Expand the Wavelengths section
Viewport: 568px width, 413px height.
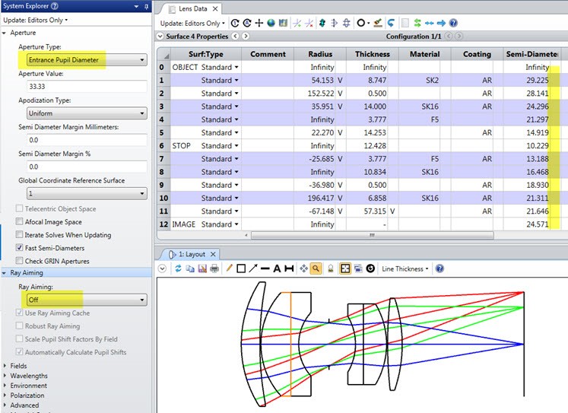tap(5, 376)
